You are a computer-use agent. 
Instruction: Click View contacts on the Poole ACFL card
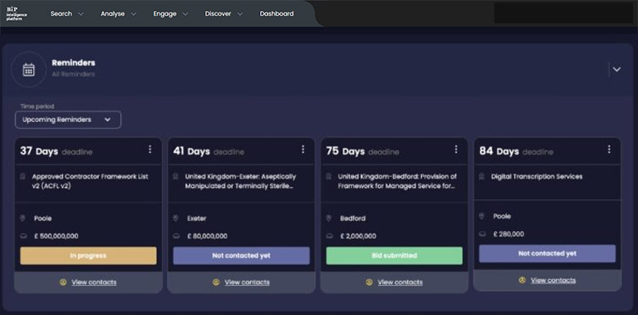pos(94,282)
